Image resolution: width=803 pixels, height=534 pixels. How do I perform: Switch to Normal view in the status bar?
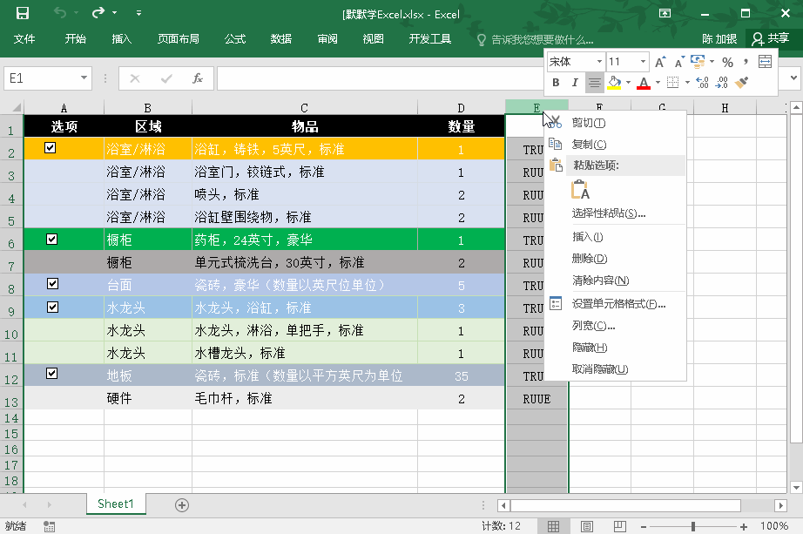click(554, 526)
